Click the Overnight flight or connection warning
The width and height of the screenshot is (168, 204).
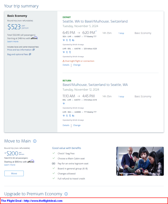[78, 61]
